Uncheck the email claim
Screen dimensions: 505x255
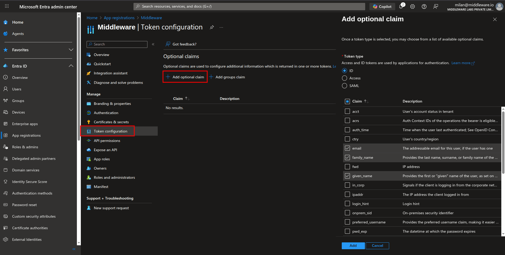tap(347, 148)
